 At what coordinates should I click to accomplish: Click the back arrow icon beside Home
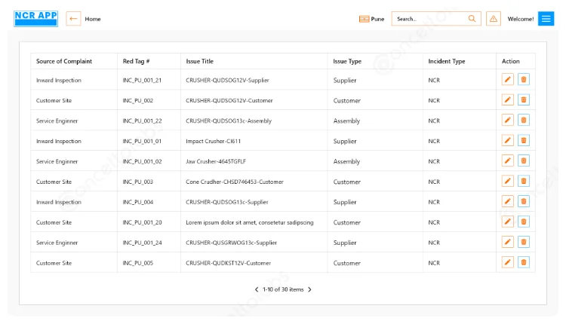coord(73,19)
